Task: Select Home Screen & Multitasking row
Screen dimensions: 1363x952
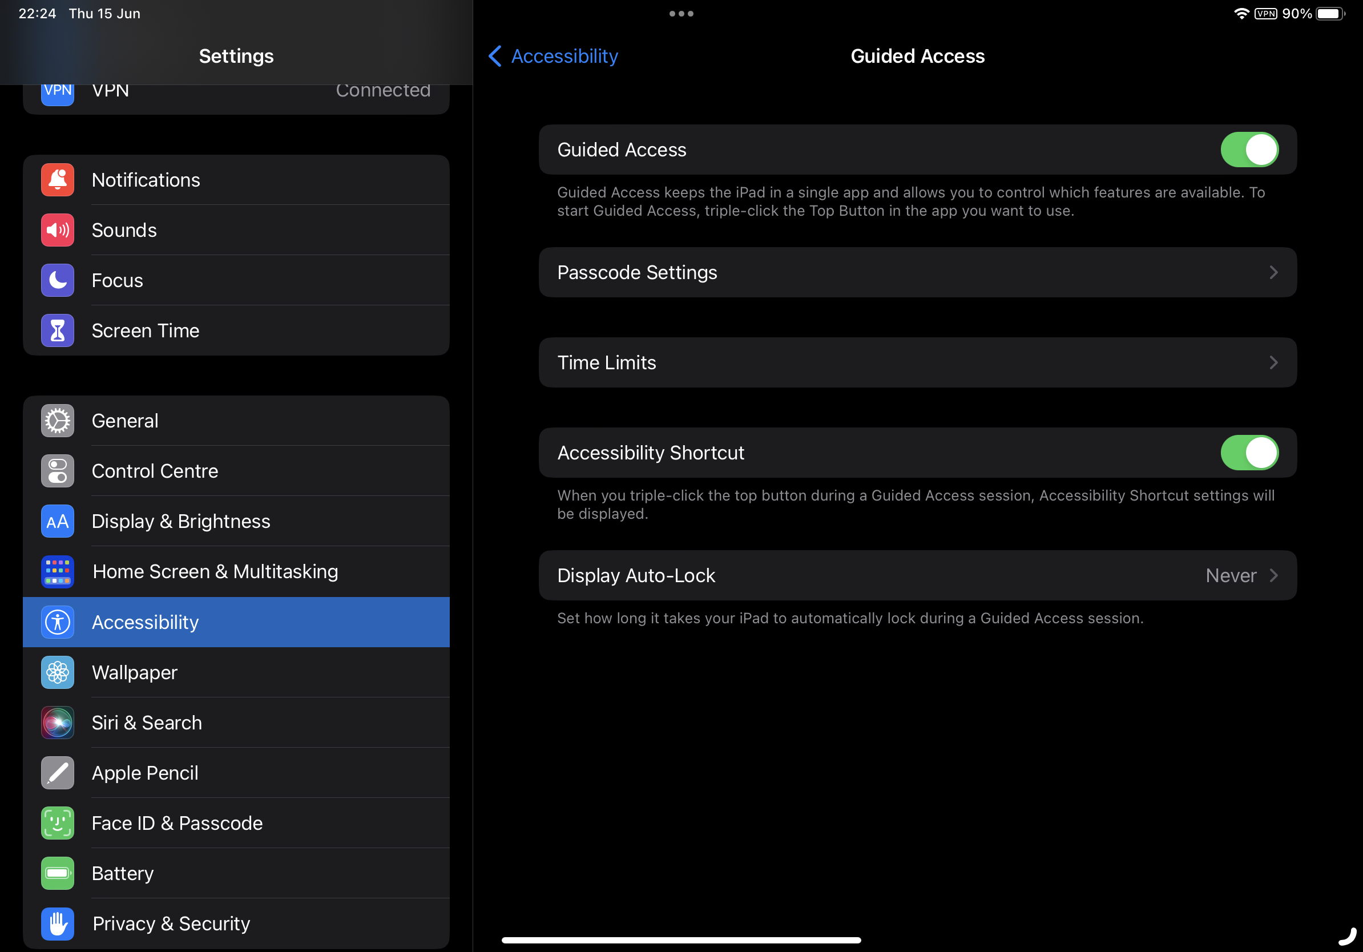Action: tap(236, 571)
